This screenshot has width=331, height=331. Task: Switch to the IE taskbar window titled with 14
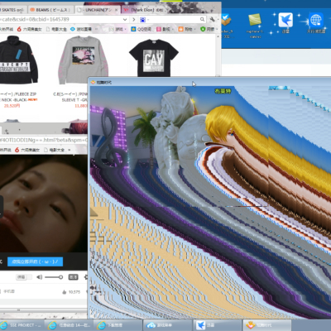69,325
